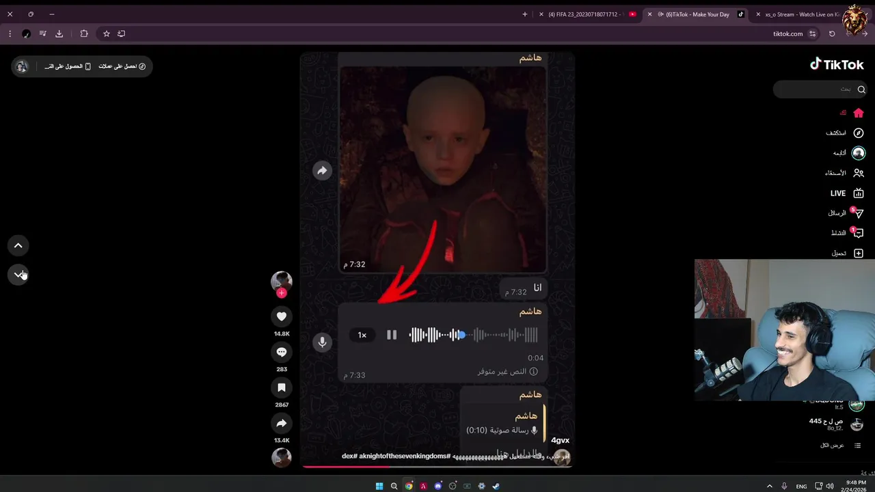Open the spinning sound disc avatar
875x492 pixels.
coord(282,457)
